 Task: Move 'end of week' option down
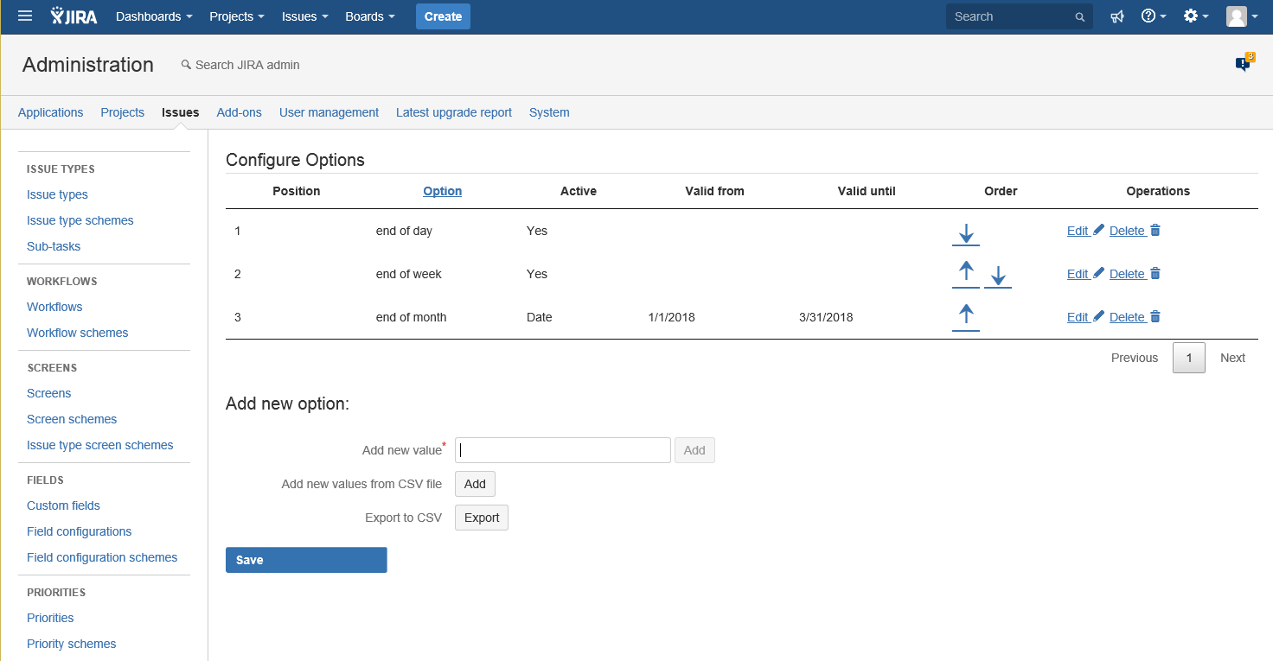coord(998,276)
